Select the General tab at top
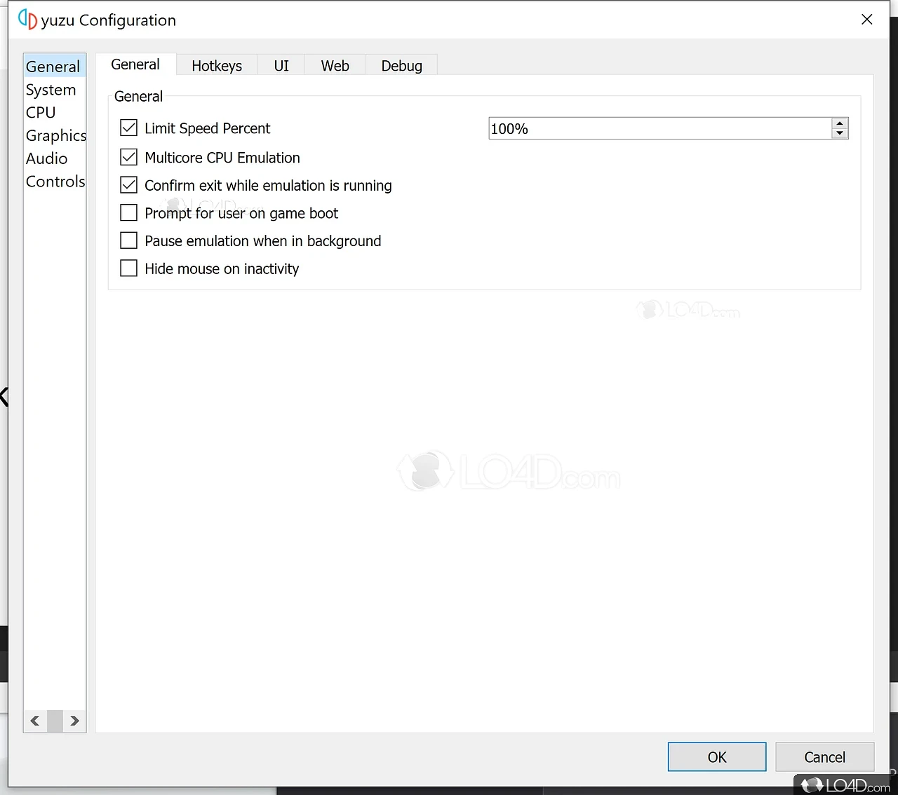The height and width of the screenshot is (795, 898). [135, 64]
